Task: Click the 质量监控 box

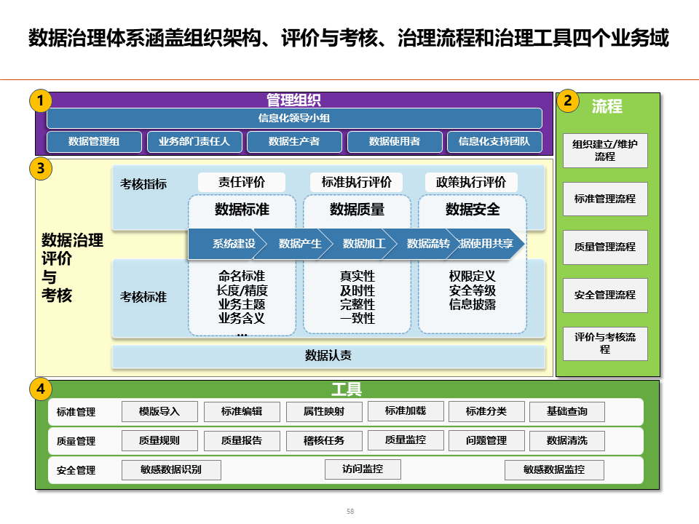Action: 406,440
